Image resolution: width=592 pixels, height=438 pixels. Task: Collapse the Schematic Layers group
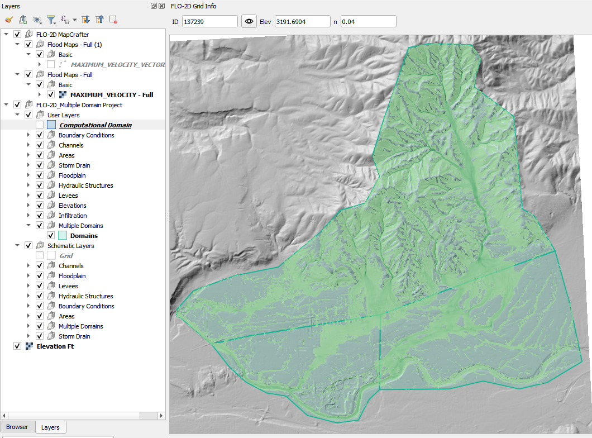pos(18,246)
